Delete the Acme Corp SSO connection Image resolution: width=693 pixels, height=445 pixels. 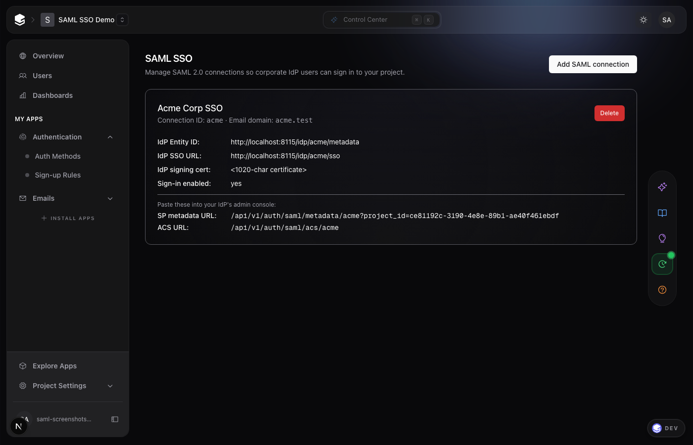pyautogui.click(x=609, y=113)
